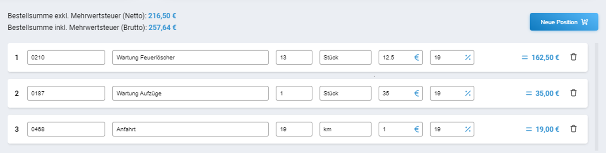The image size is (606, 153).
Task: Remove the Anfahrt row with trash icon
Action: pyautogui.click(x=574, y=129)
